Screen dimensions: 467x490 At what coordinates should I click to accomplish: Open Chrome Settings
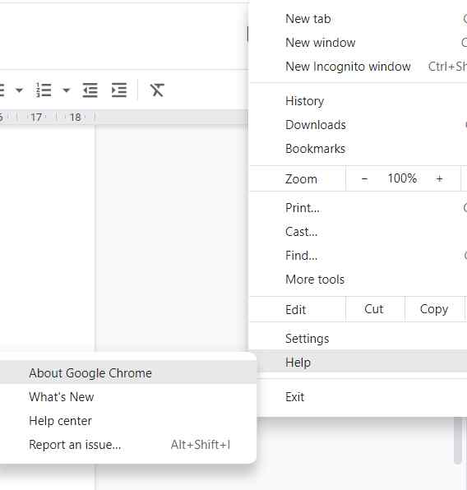point(358,339)
